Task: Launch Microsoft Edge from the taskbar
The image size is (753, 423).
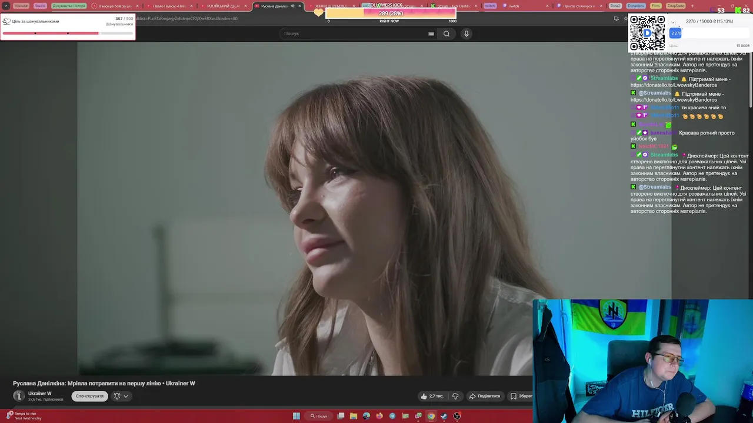Action: click(366, 416)
